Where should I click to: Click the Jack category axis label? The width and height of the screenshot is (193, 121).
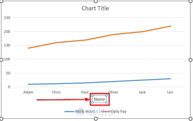pos(142,92)
